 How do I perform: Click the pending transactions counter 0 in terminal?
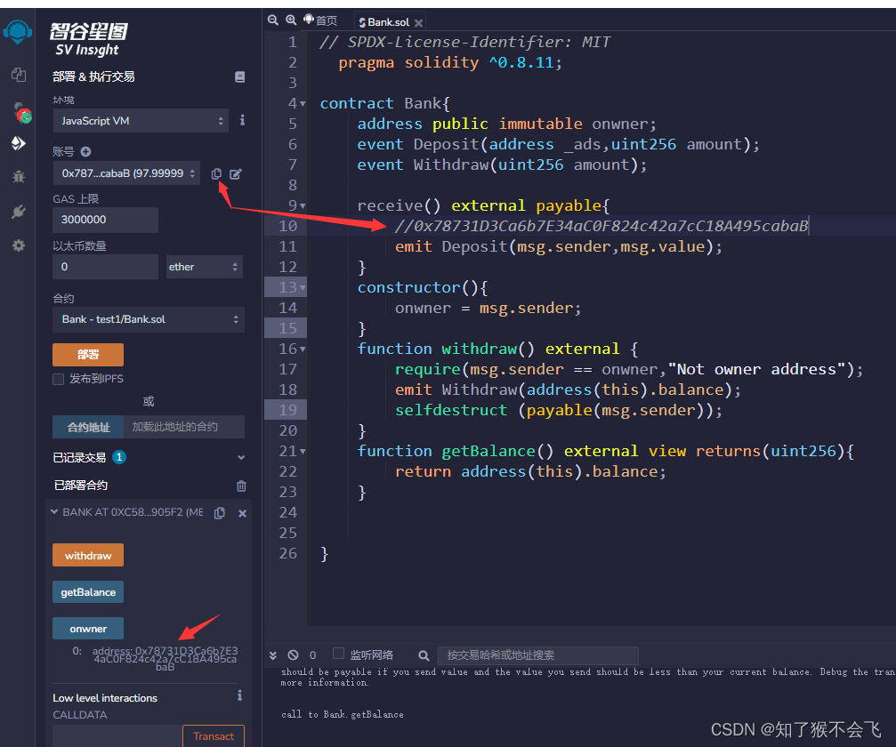pyautogui.click(x=312, y=655)
